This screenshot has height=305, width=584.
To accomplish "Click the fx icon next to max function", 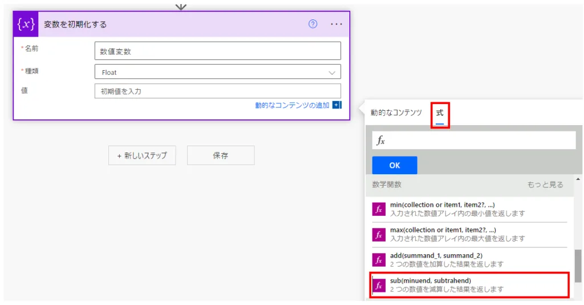I will click(379, 234).
